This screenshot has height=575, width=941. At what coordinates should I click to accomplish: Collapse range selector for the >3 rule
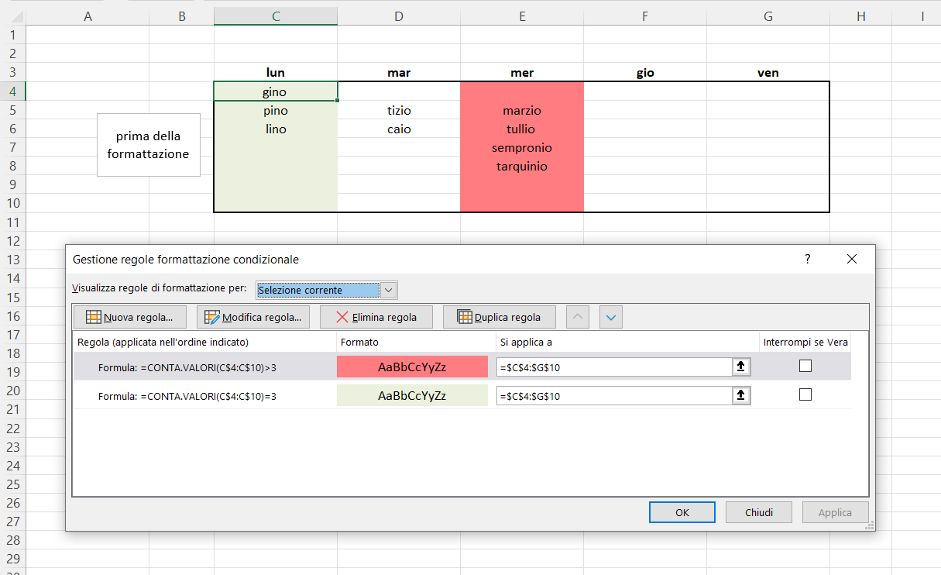(741, 367)
